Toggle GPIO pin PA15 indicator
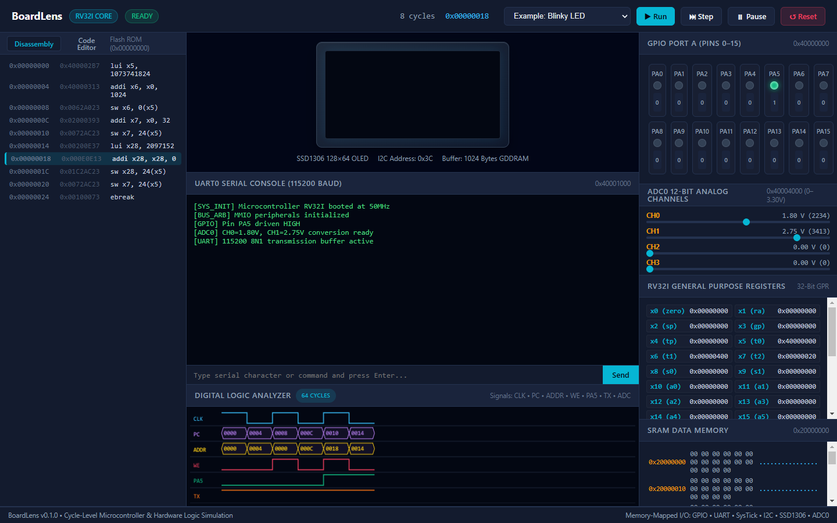This screenshot has width=837, height=523. click(824, 143)
